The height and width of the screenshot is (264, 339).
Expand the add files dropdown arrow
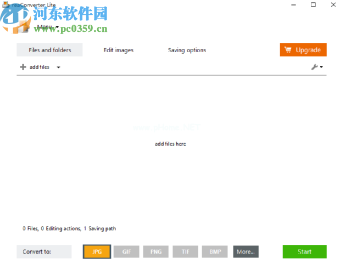coord(58,68)
